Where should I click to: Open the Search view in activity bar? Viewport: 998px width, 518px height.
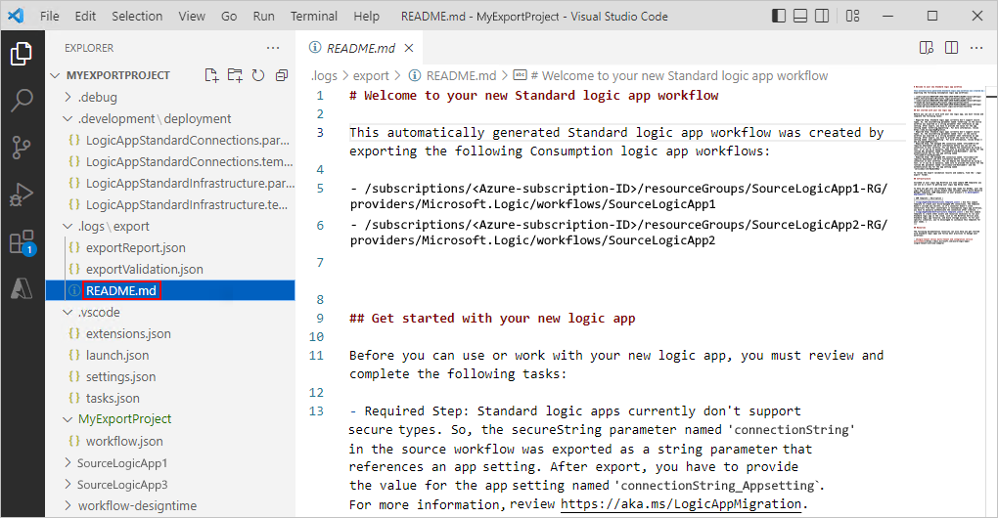click(x=22, y=101)
